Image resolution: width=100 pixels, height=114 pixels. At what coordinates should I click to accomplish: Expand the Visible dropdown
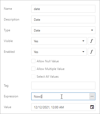(x=83, y=41)
